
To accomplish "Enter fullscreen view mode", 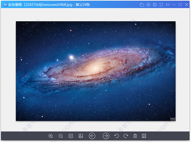I will pos(161,5).
